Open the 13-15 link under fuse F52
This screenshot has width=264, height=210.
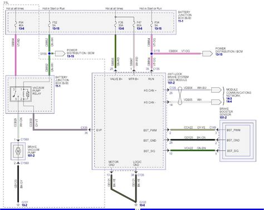click(x=56, y=28)
